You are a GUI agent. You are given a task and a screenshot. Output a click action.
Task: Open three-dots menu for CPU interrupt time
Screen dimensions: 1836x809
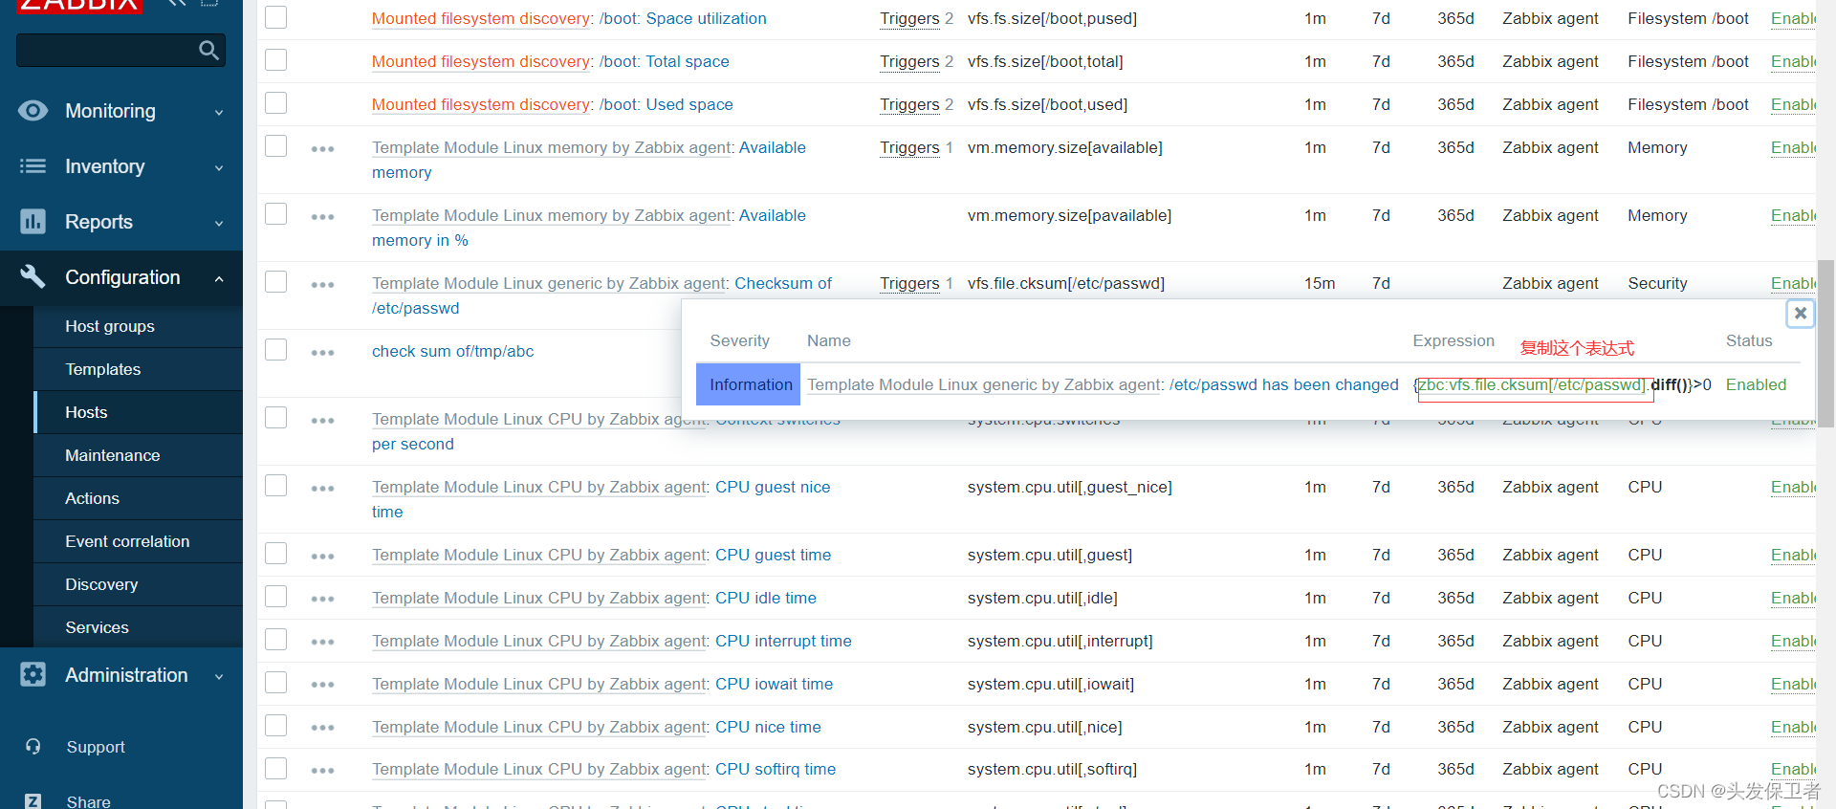point(322,643)
